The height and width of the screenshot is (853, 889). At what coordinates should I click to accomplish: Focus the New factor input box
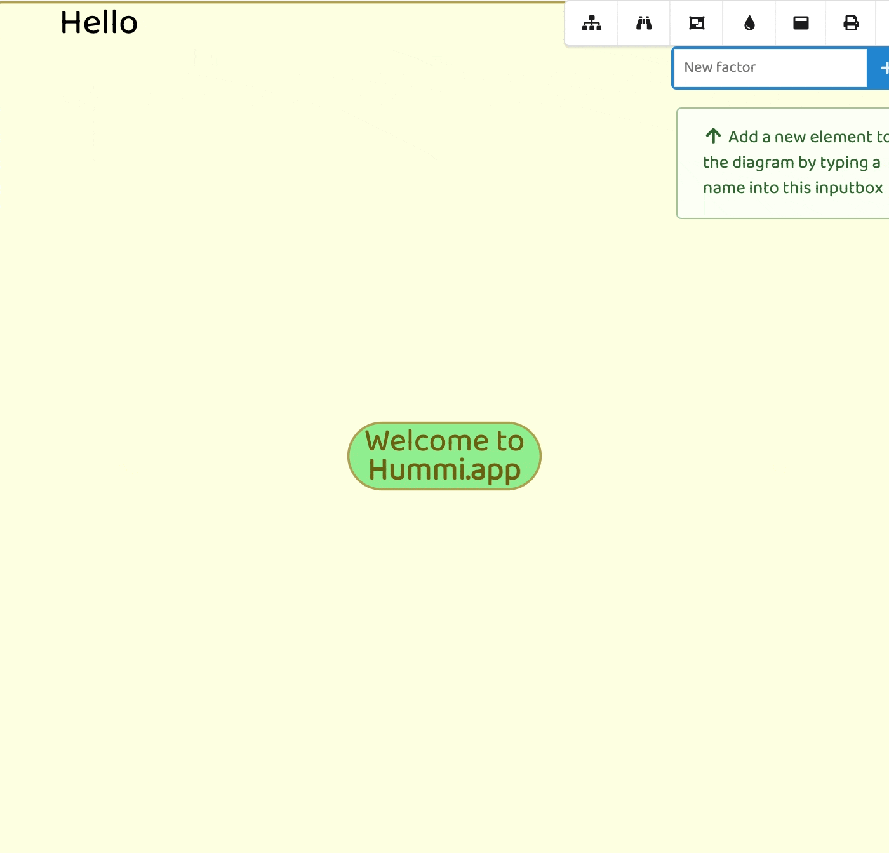pos(770,67)
